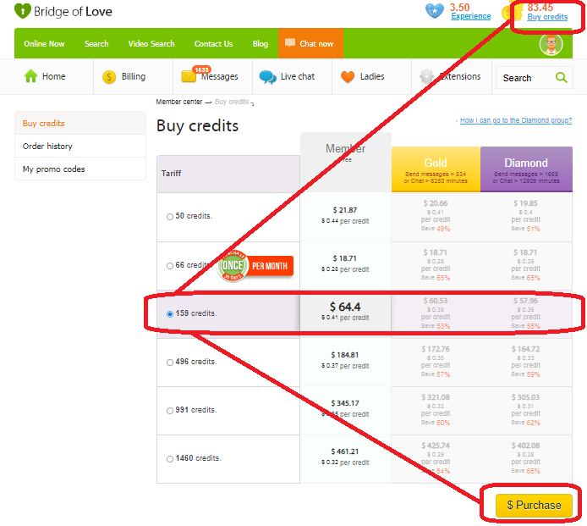Click the Gold price $ 321.08
This screenshot has width=587, height=526.
pyautogui.click(x=436, y=397)
